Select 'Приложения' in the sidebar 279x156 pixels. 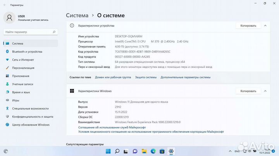point(31,76)
